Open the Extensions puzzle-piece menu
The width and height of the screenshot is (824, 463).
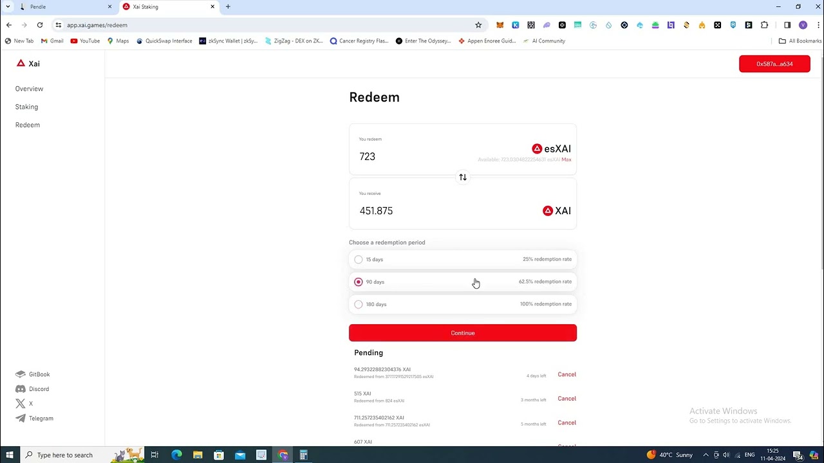click(x=764, y=25)
